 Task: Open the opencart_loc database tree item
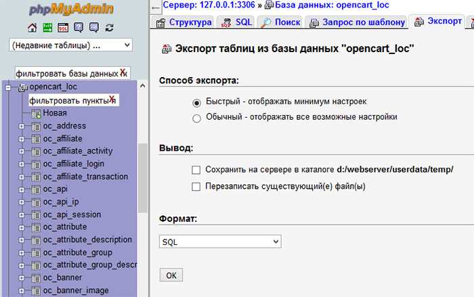pyautogui.click(x=53, y=87)
